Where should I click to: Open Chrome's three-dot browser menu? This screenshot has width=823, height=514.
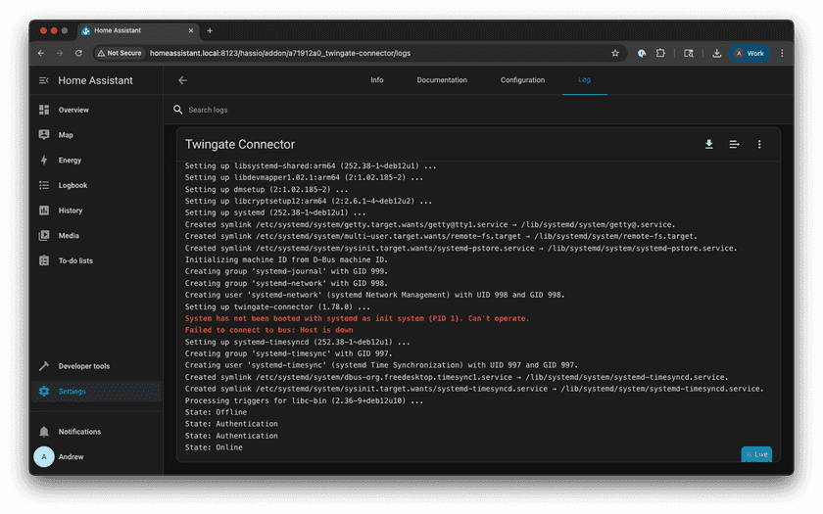tap(782, 53)
